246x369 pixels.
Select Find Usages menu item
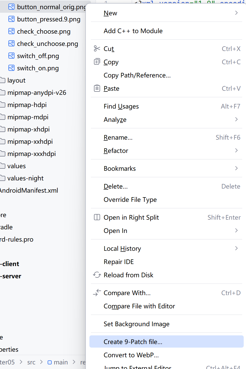[121, 106]
